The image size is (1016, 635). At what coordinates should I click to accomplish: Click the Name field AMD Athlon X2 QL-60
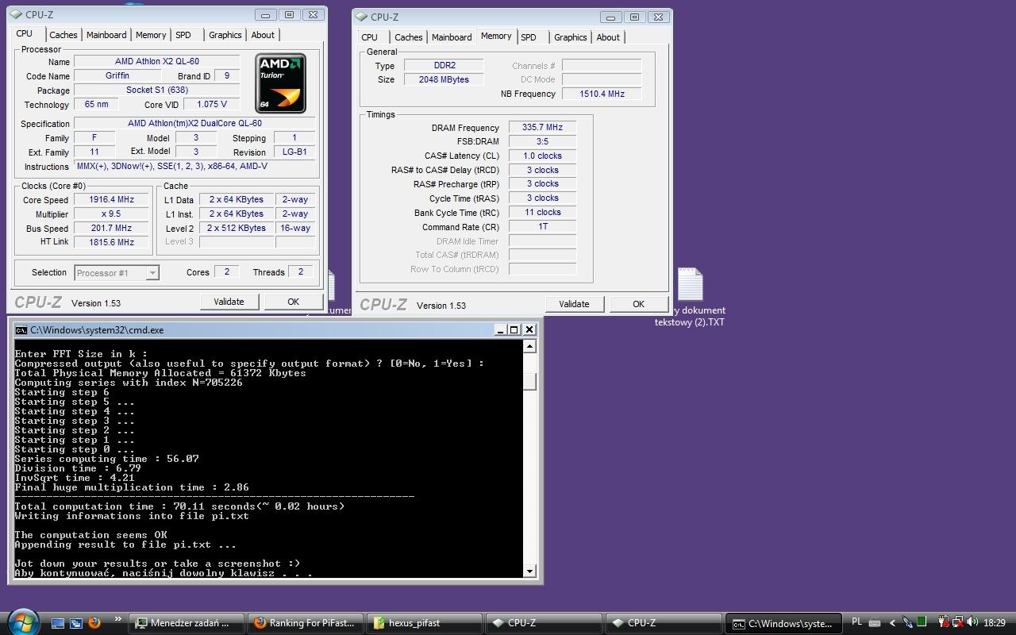pyautogui.click(x=157, y=61)
